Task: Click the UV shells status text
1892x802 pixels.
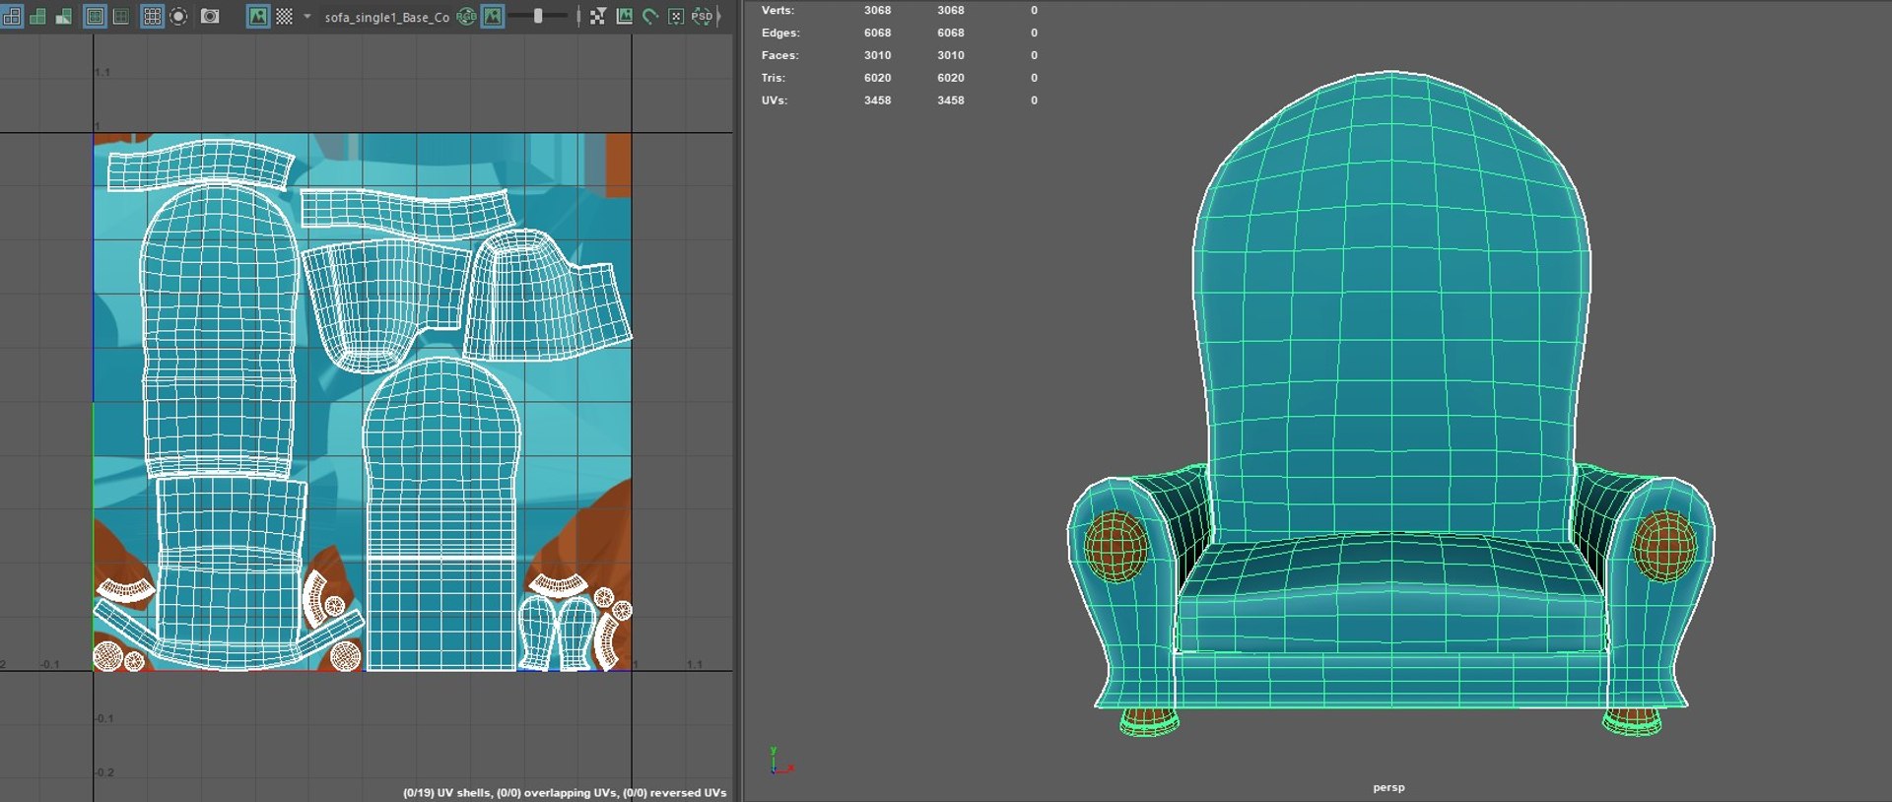Action: (x=565, y=792)
